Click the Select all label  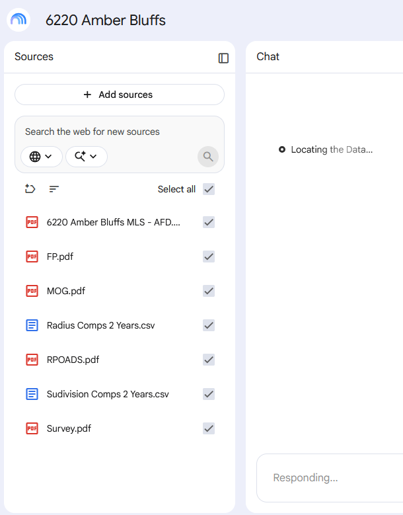coord(176,189)
